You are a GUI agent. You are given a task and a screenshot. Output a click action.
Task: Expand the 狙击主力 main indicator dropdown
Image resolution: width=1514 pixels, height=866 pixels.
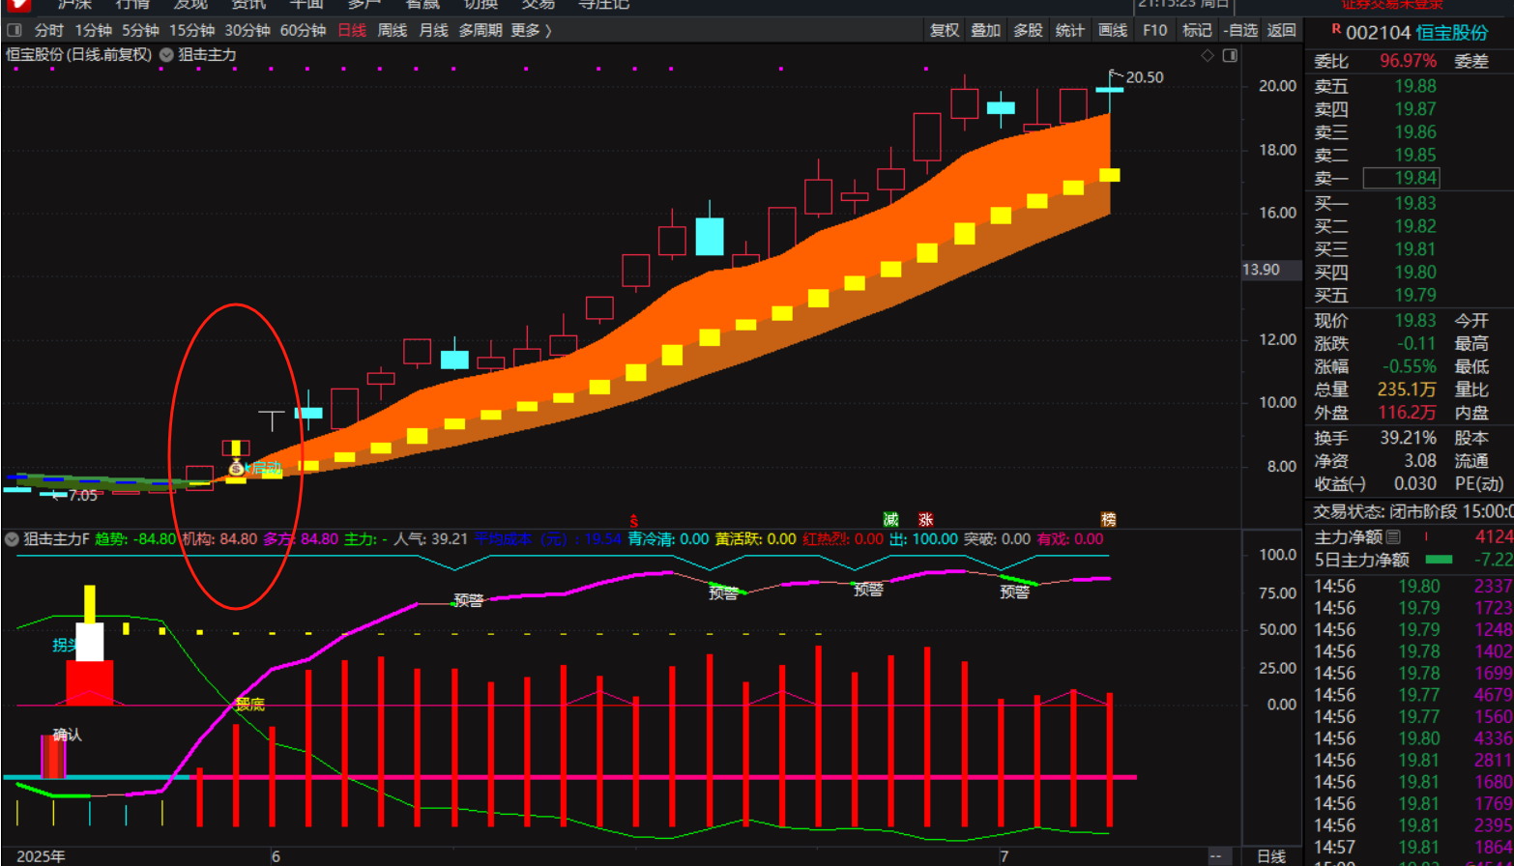[x=166, y=55]
